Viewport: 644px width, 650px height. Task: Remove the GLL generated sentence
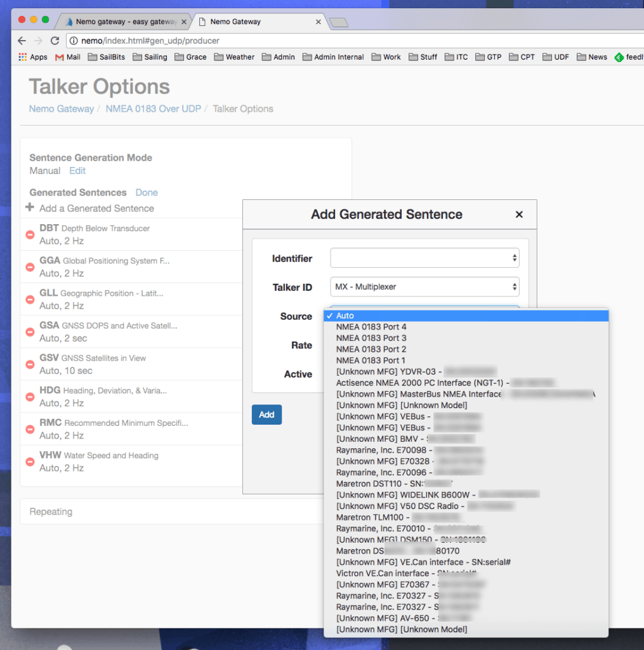30,300
